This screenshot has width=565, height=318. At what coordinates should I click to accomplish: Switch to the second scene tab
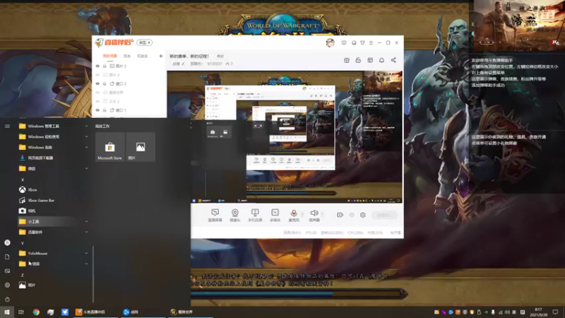[127, 56]
